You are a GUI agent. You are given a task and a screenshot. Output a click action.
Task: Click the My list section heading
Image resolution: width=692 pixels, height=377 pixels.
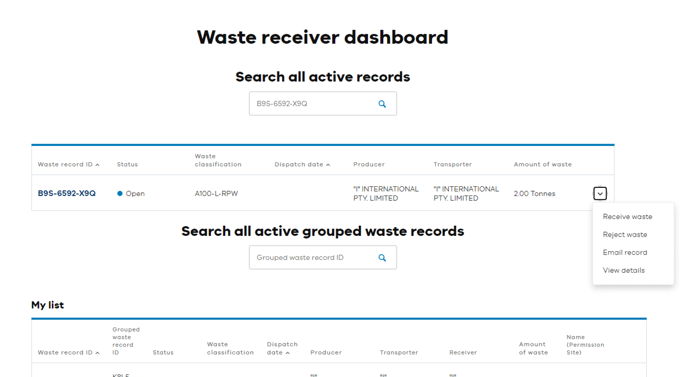pyautogui.click(x=47, y=305)
